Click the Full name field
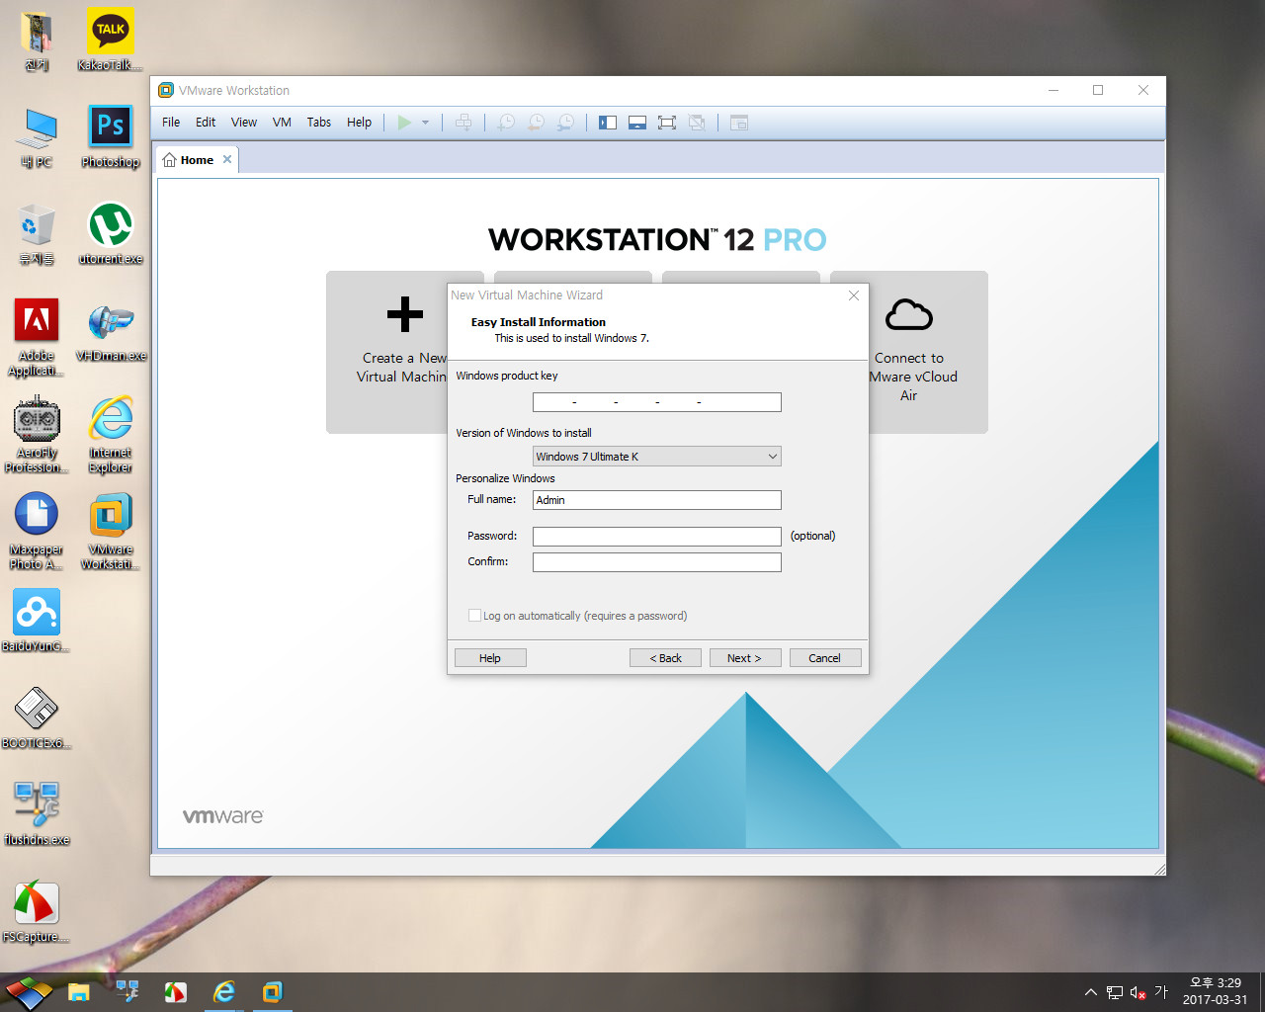 657,500
